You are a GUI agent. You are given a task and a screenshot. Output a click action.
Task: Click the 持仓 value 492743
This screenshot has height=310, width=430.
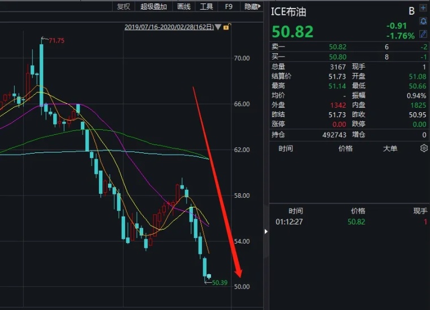click(x=334, y=135)
